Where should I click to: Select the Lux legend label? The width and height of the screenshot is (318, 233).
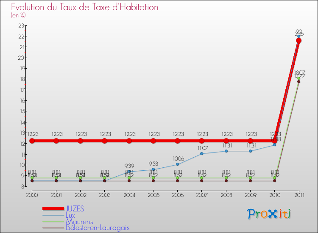[70, 215]
